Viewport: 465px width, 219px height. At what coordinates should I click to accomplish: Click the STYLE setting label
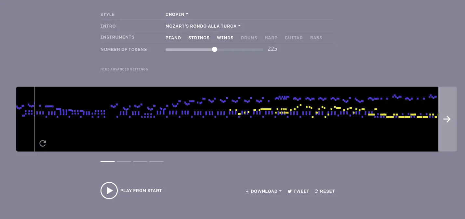108,15
